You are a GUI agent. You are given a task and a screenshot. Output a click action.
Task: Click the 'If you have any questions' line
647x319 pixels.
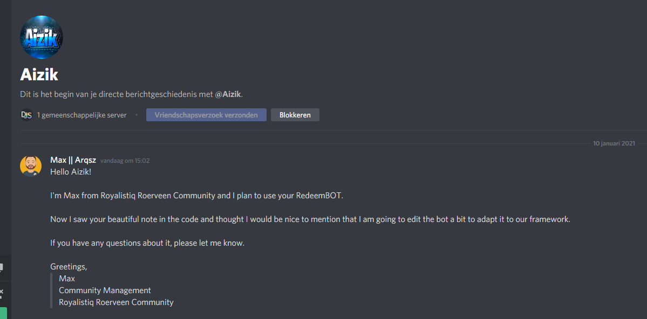point(147,243)
